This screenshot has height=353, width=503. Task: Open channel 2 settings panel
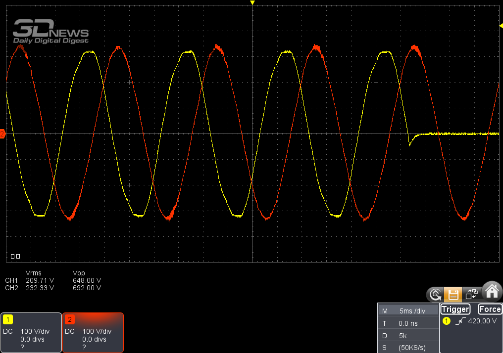click(93, 333)
